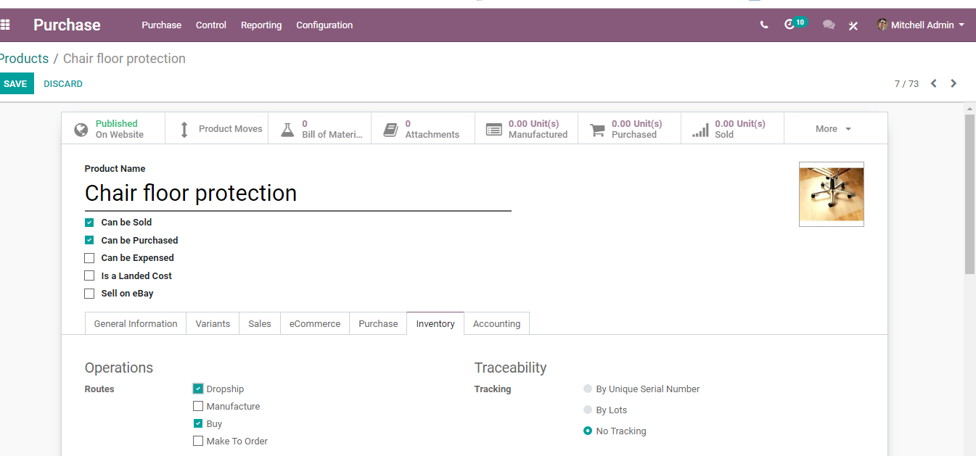Click the debug tools icon

click(853, 25)
